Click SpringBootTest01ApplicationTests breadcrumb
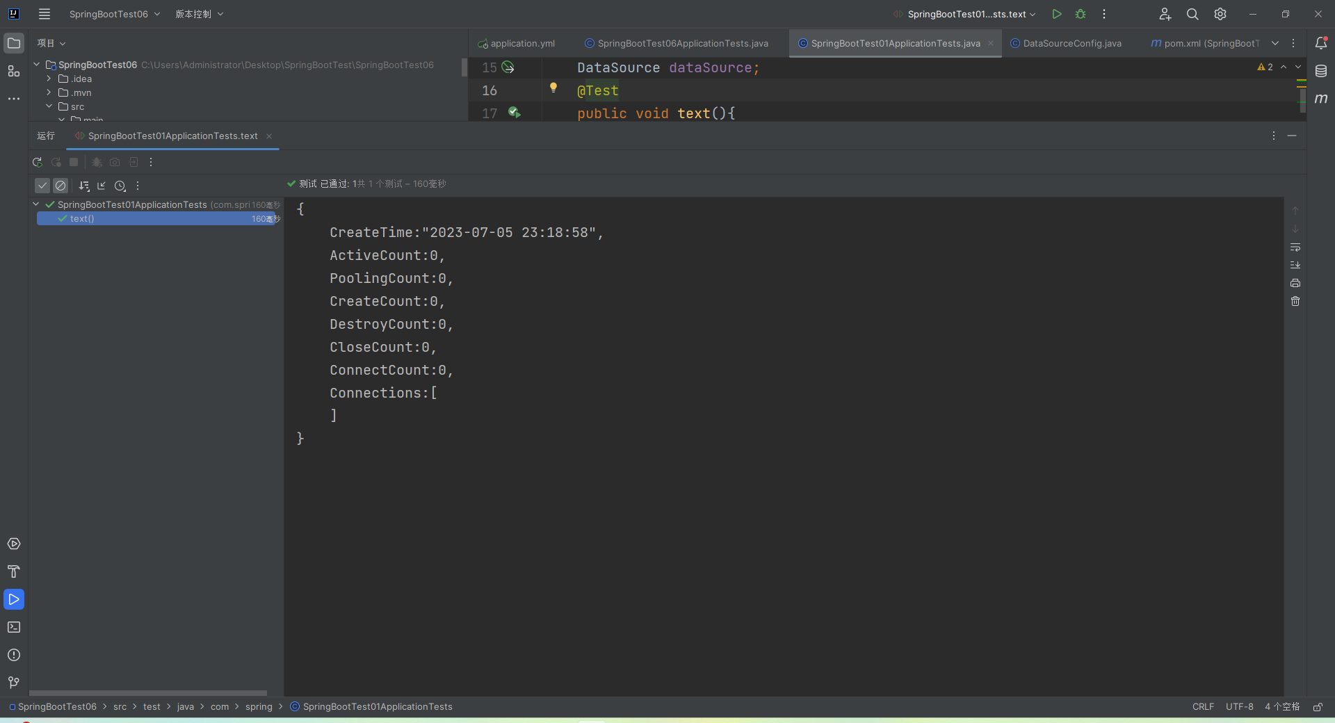This screenshot has height=723, width=1335. [371, 706]
